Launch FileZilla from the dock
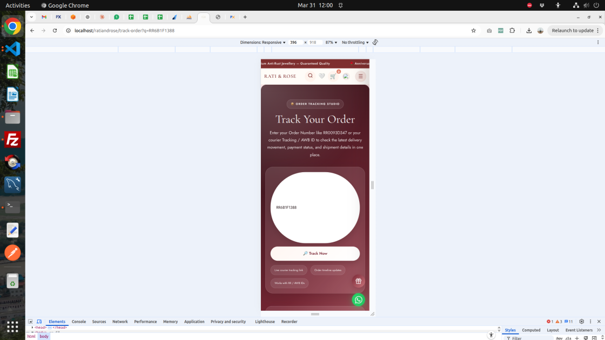Image resolution: width=605 pixels, height=340 pixels. point(12,140)
